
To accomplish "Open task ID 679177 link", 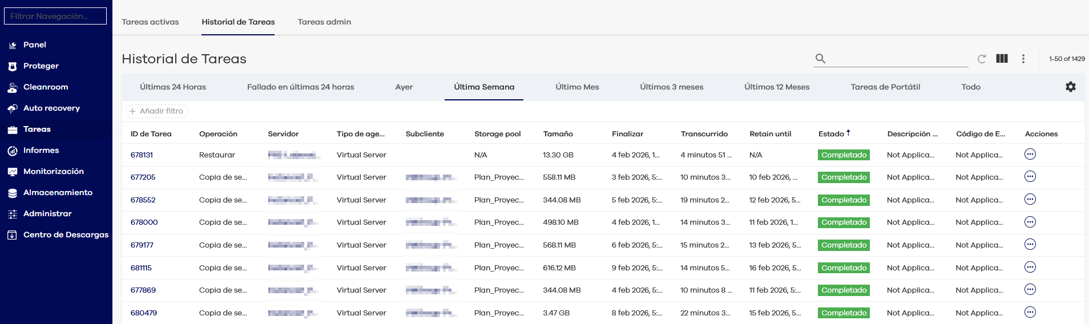I will point(142,245).
